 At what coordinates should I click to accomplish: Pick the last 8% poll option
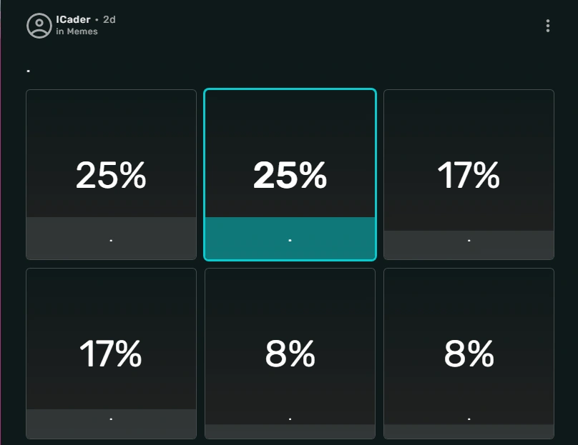click(469, 354)
